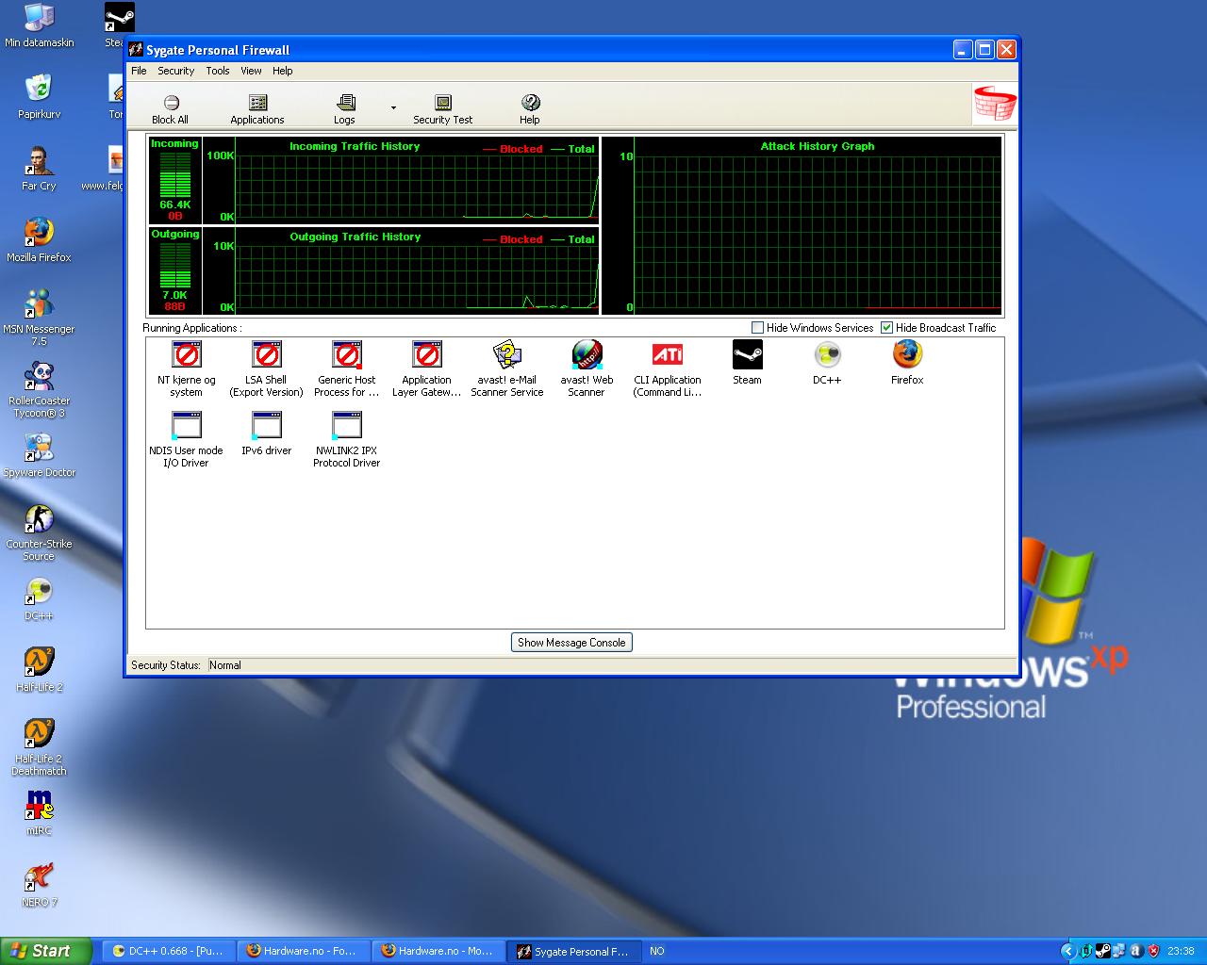The image size is (1207, 965).
Task: Select Half-Life 2 Deathmatch desktop icon
Action: [39, 747]
